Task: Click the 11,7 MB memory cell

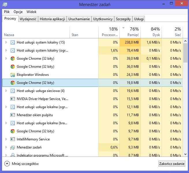Action: 130,115
